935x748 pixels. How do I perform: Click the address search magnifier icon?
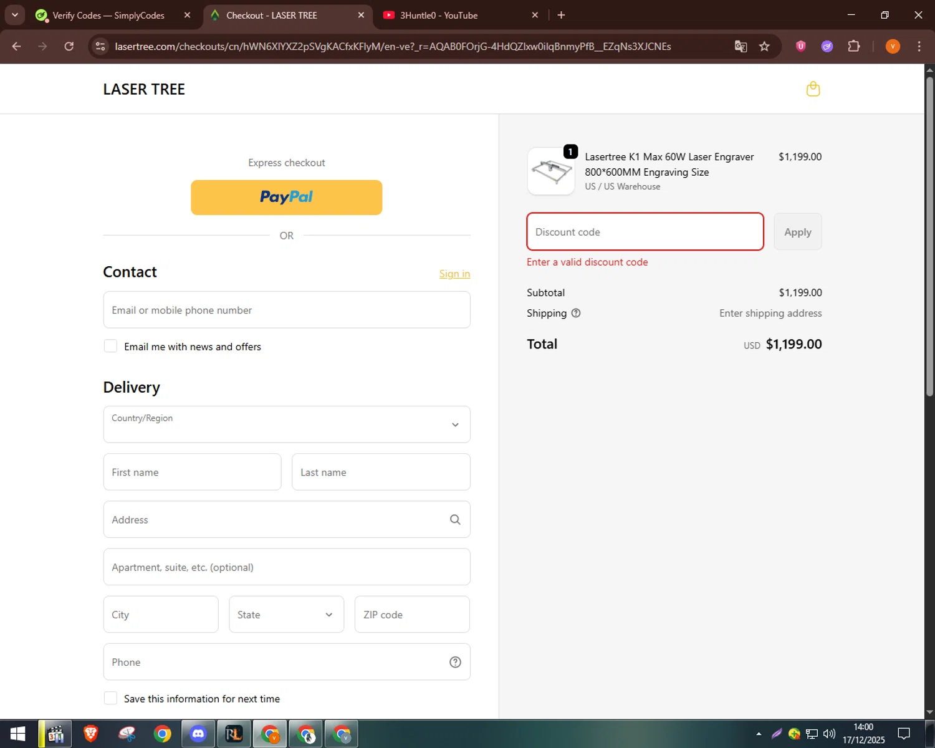pyautogui.click(x=455, y=519)
